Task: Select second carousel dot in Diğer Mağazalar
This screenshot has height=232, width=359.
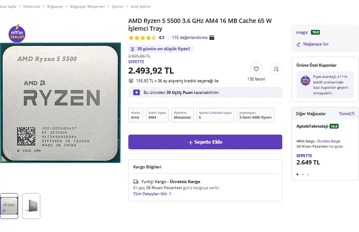Action: point(303,174)
